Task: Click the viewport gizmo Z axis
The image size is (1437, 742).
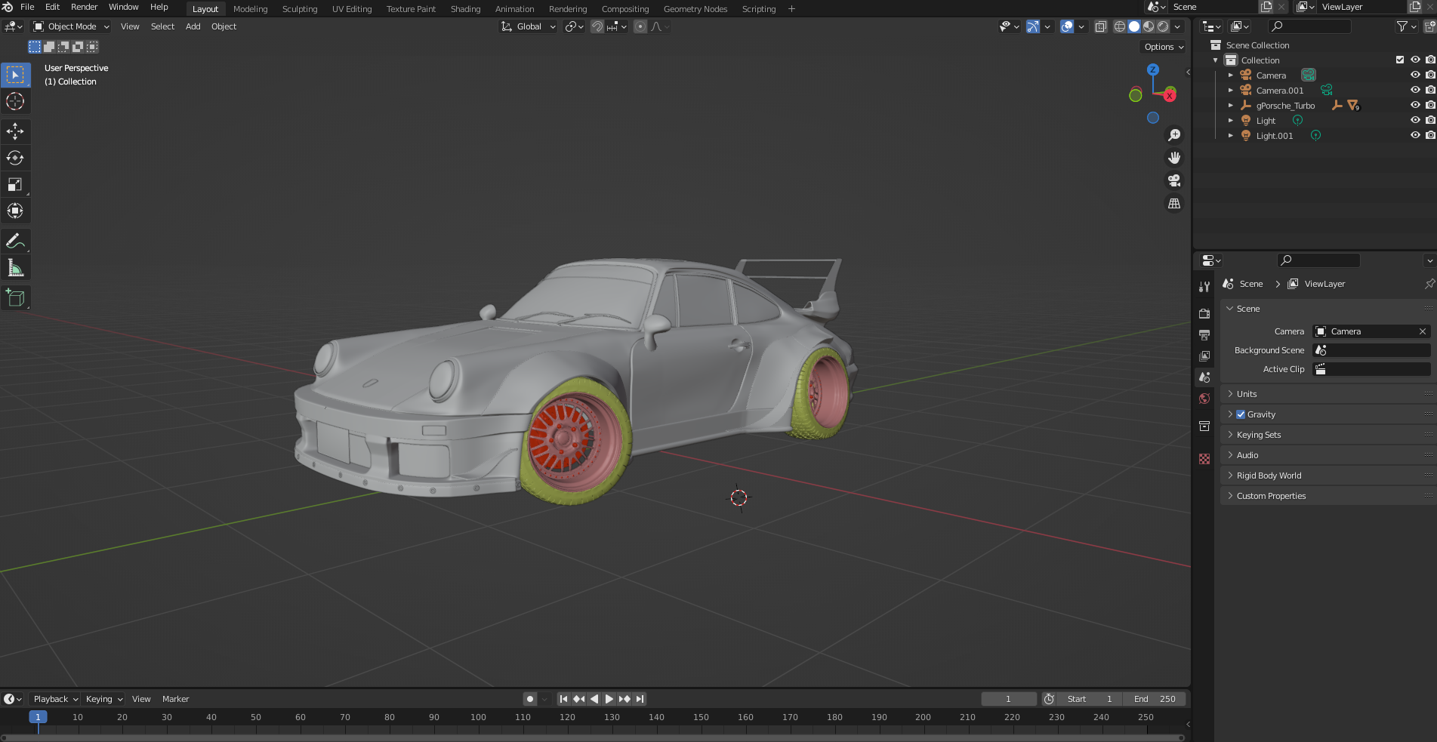Action: pos(1152,69)
